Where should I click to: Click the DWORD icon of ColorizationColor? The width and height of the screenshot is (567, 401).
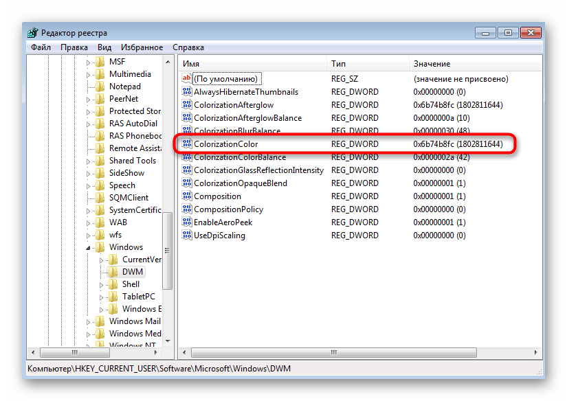click(186, 144)
